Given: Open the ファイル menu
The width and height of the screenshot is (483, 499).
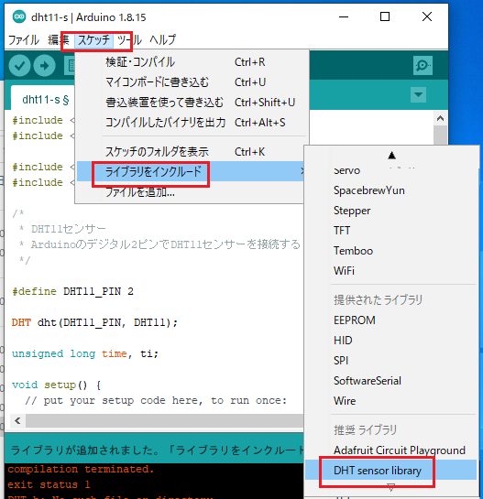Looking at the screenshot, I should [x=24, y=40].
